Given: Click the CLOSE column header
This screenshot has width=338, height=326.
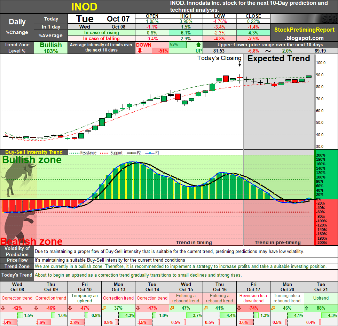Looking at the screenshot, I should (x=253, y=16).
